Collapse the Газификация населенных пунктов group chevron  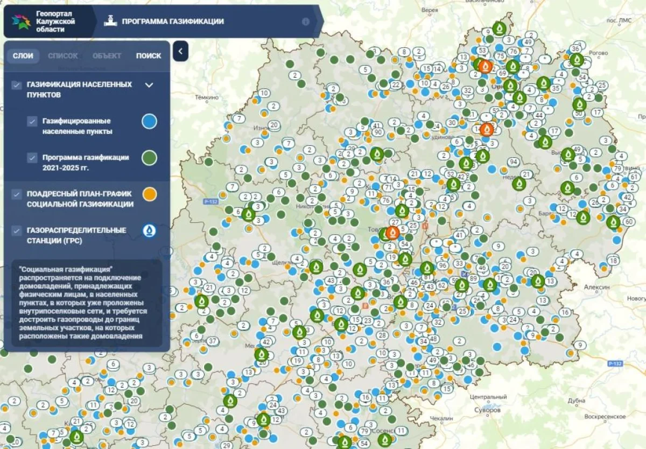[149, 85]
